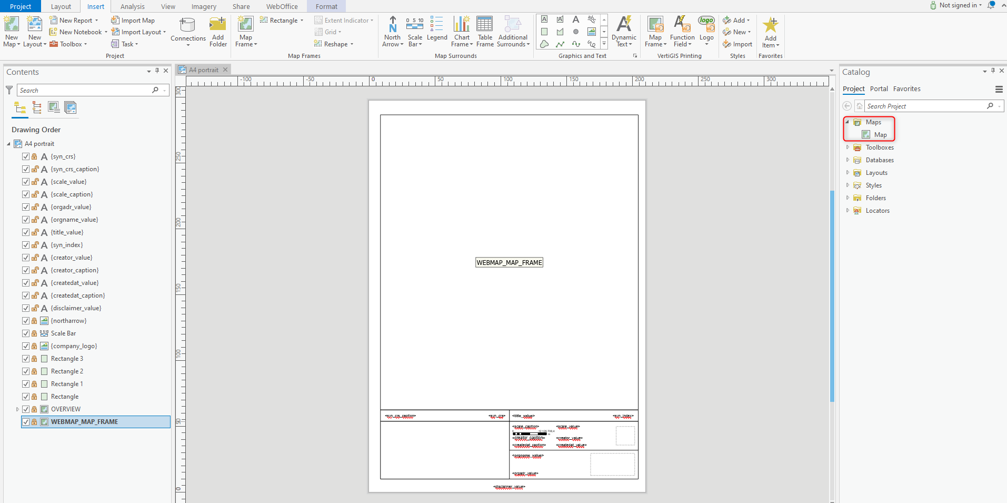Toggle visibility of {title_value} element
This screenshot has height=503, width=1007.
[x=26, y=232]
